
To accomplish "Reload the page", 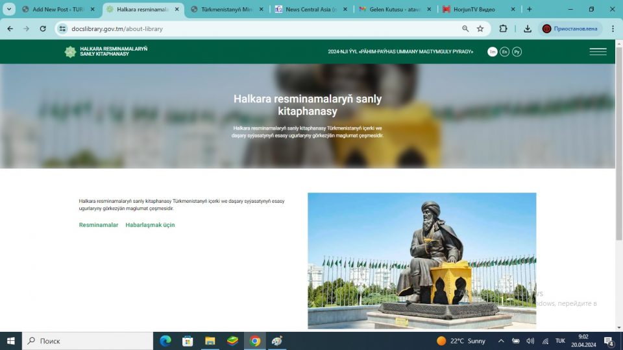I will (x=43, y=29).
